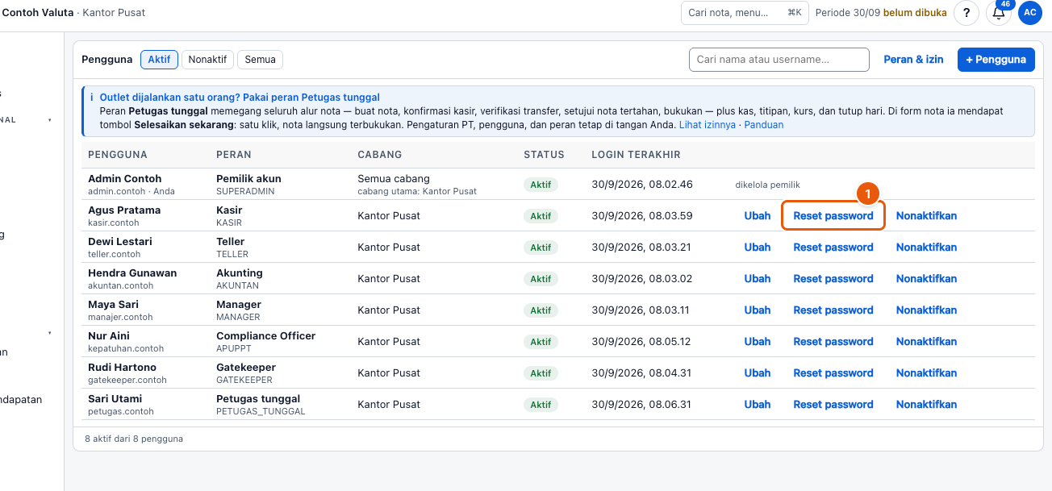
Task: Open the Panduan guide link
Action: click(x=764, y=125)
